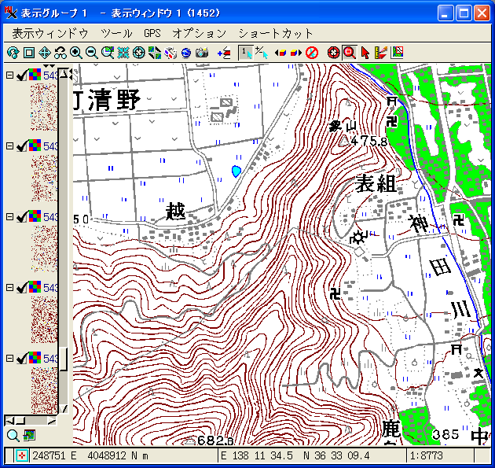The image size is (495, 468).
Task: Click the red no-entry cancel icon
Action: click(x=312, y=53)
